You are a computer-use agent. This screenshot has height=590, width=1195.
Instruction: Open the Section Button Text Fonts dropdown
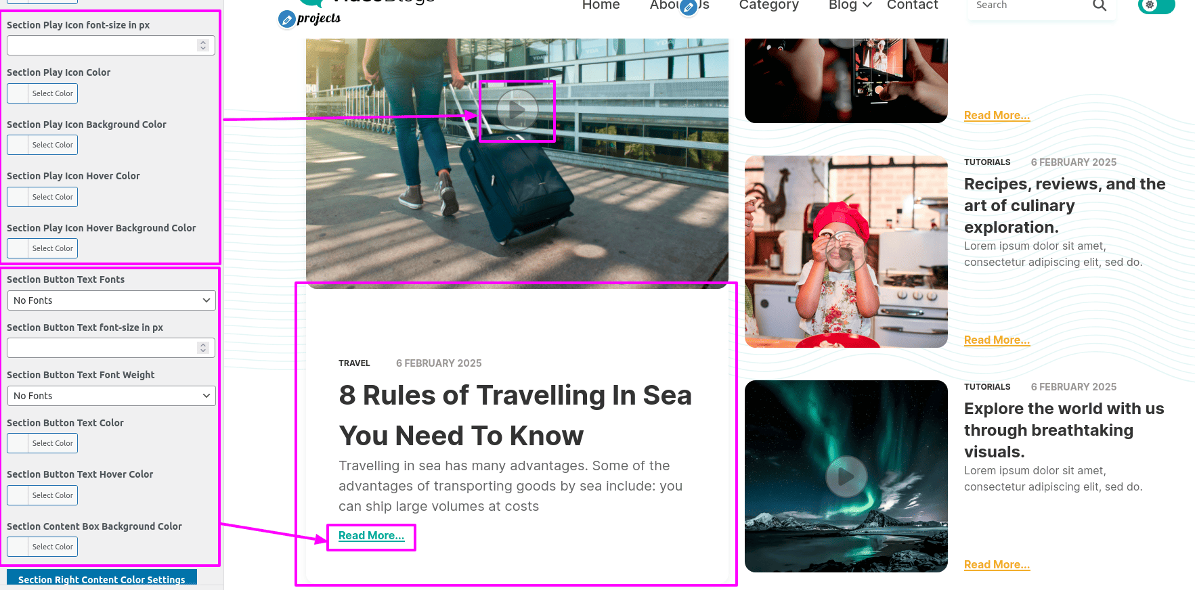(111, 300)
